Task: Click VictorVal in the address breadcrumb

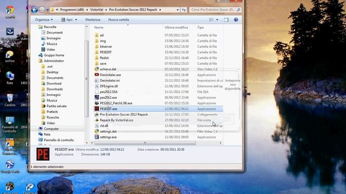Action: [96, 10]
